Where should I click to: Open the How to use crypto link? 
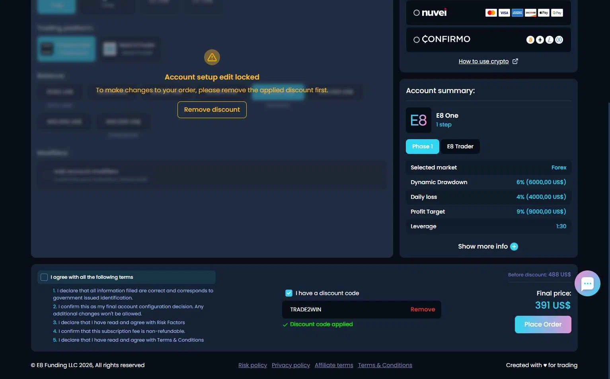(x=483, y=61)
